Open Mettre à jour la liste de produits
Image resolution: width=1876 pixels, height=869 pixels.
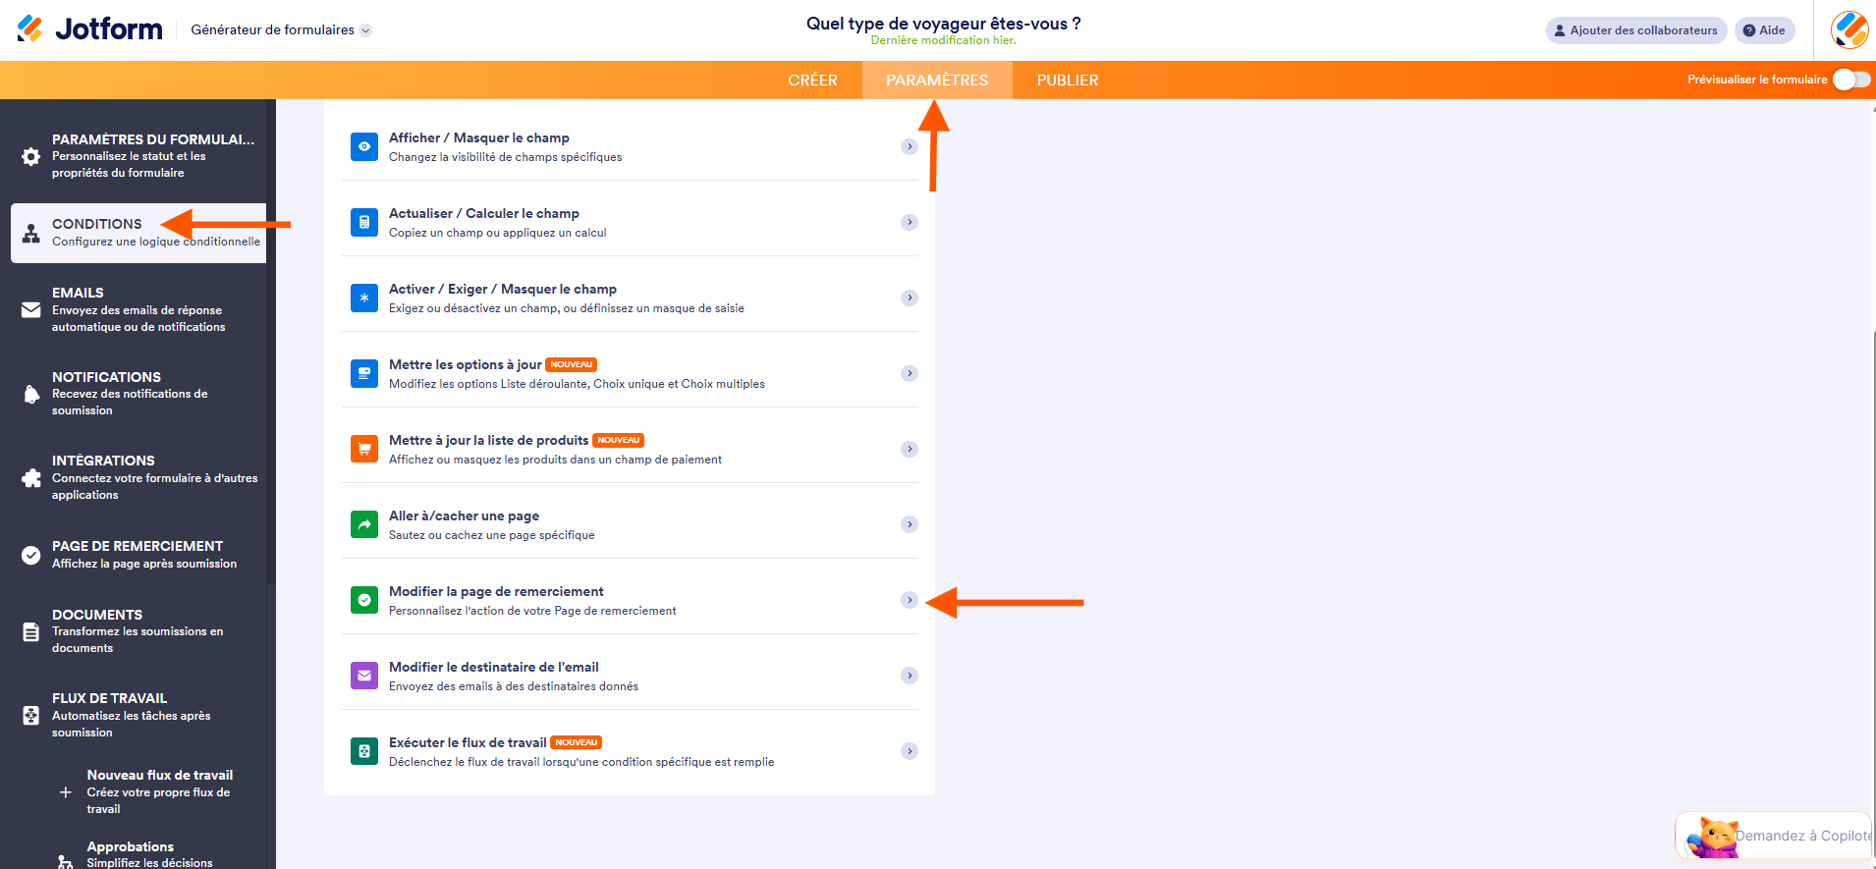tap(630, 449)
